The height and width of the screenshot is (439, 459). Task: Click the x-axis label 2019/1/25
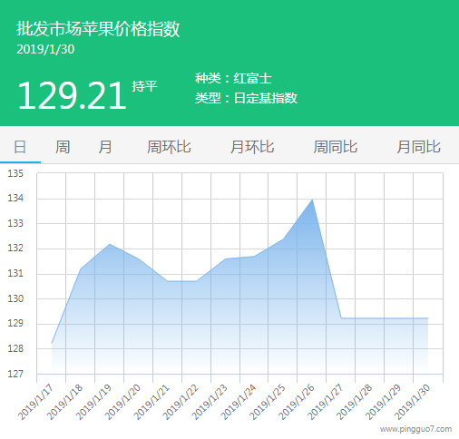[x=268, y=402]
